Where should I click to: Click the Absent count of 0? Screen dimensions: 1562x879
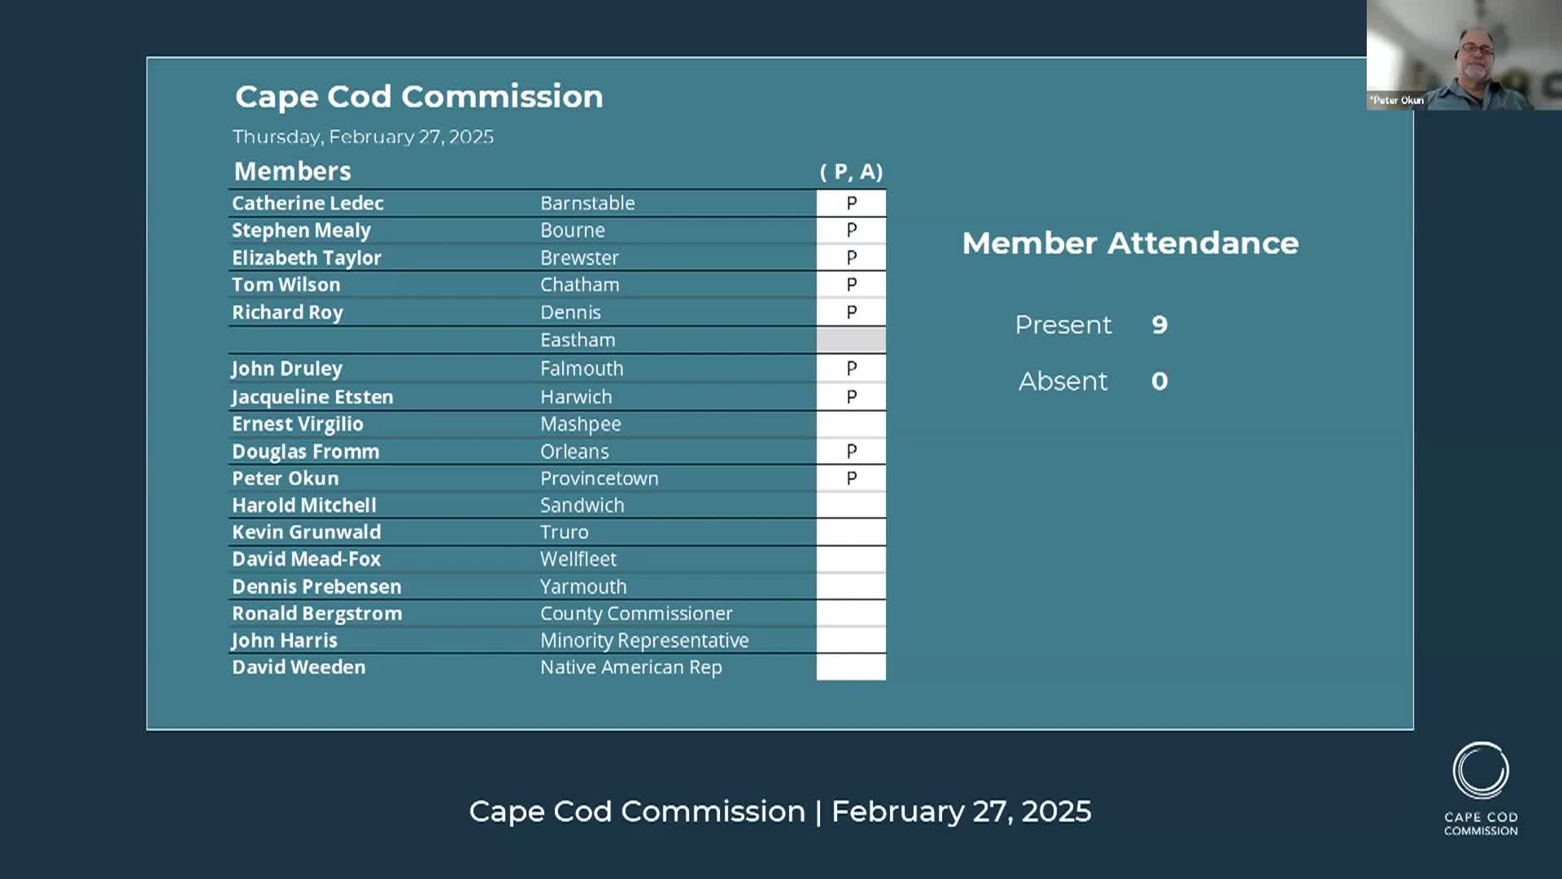tap(1159, 381)
